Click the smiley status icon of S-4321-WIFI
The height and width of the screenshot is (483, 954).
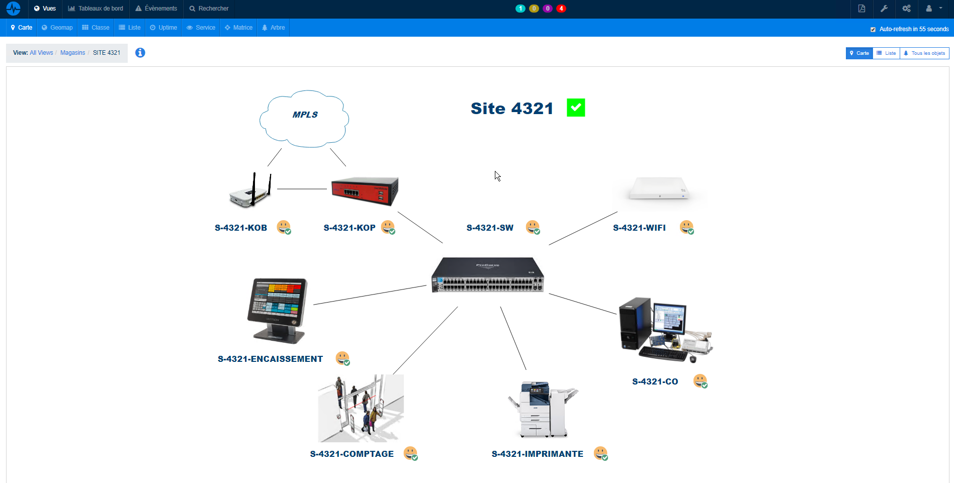click(x=686, y=227)
